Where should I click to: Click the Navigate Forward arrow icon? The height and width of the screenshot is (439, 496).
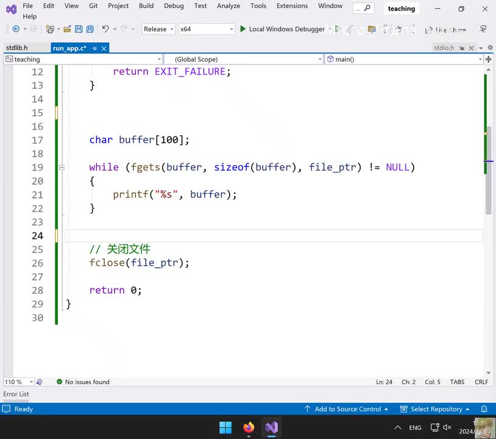(x=34, y=29)
